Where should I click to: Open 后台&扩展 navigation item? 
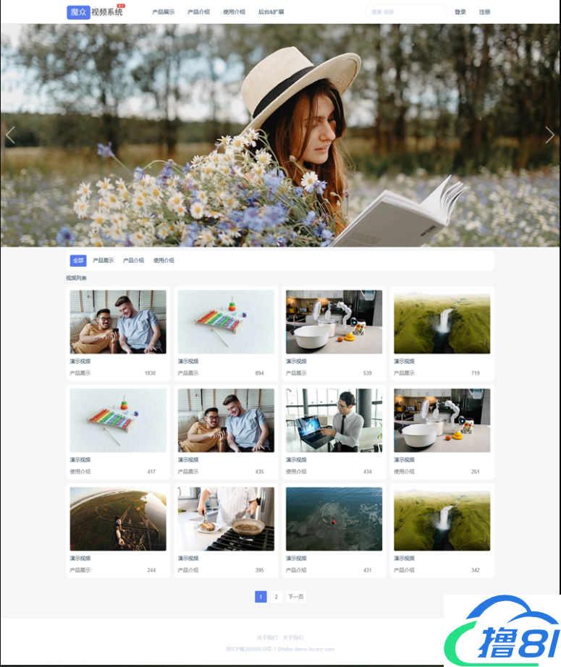point(271,12)
